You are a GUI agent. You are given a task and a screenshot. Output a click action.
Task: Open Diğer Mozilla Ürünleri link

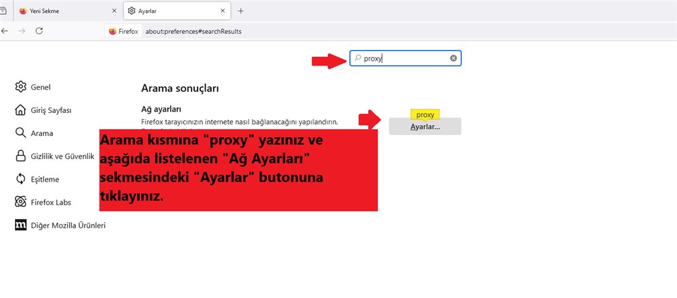[60, 225]
